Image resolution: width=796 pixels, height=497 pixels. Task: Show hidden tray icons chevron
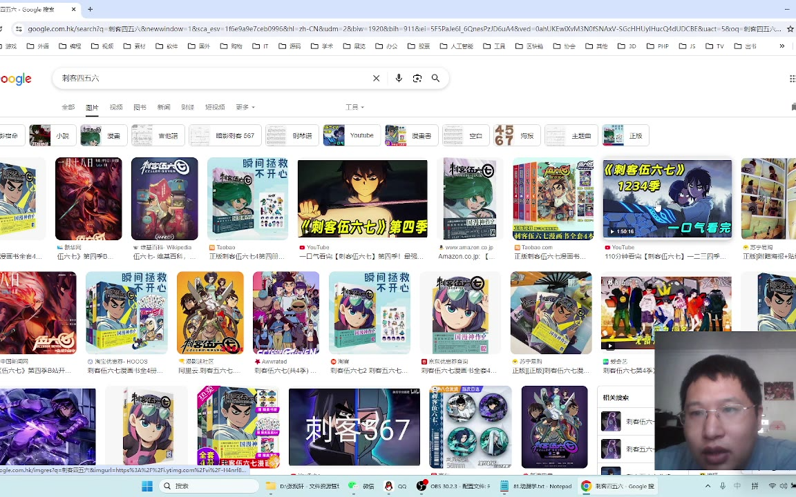[x=708, y=486]
